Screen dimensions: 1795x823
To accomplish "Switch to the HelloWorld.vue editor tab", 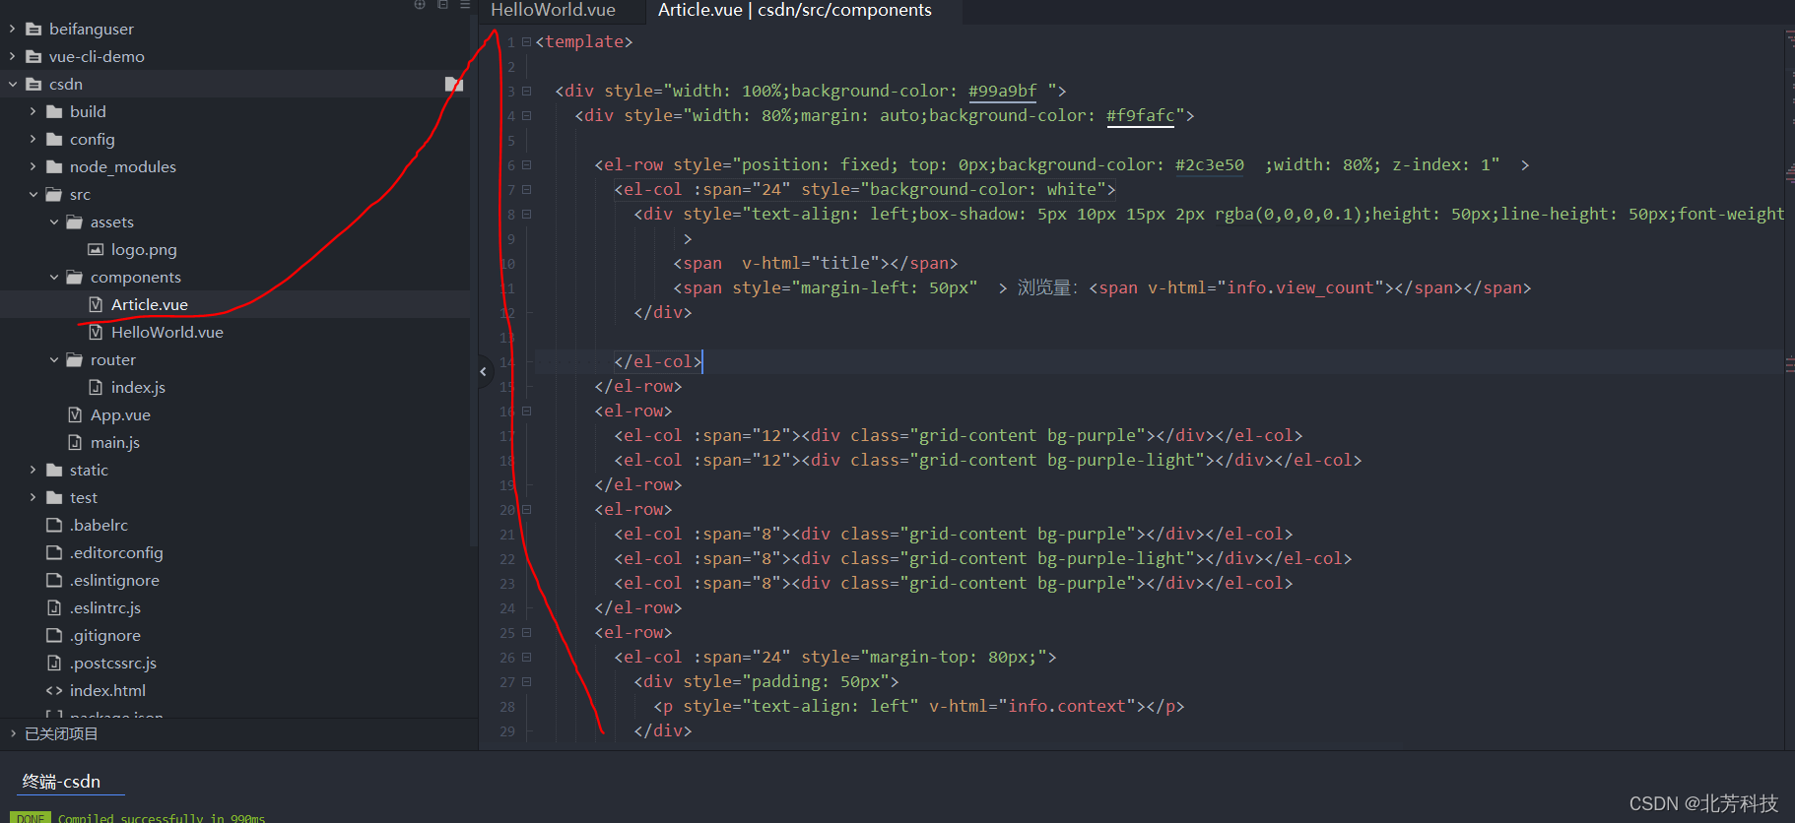I will tap(553, 10).
